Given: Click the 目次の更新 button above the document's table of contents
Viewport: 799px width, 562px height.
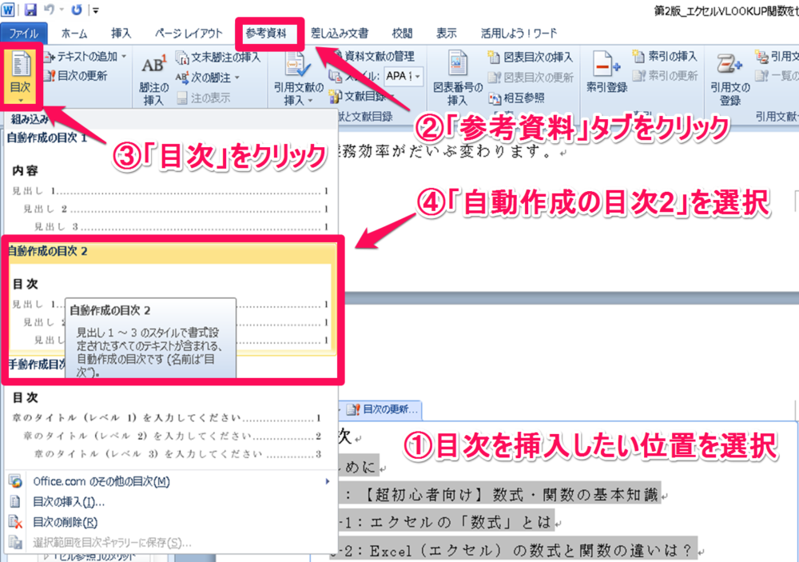Looking at the screenshot, I should 384,409.
